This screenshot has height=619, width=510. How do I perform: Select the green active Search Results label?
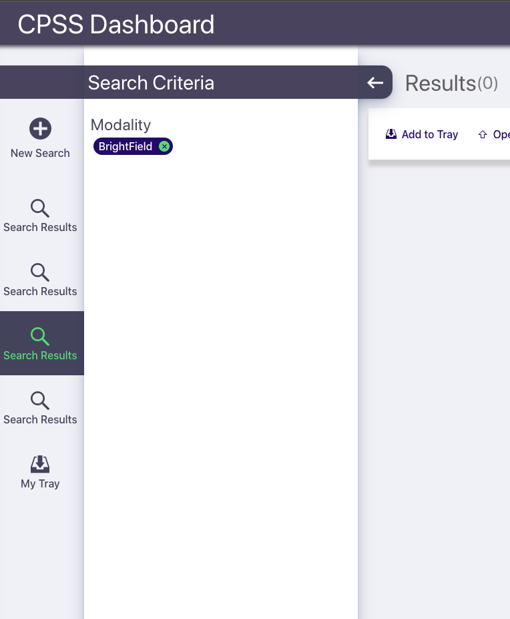click(40, 356)
